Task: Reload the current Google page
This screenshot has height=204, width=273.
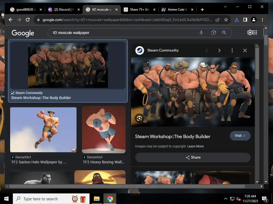Action: pyautogui.click(x=28, y=20)
